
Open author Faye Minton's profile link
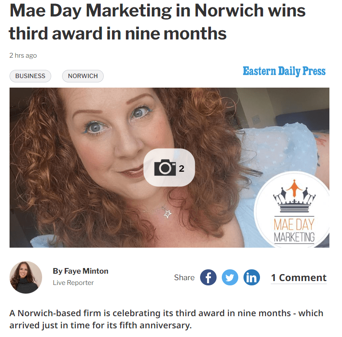click(80, 271)
